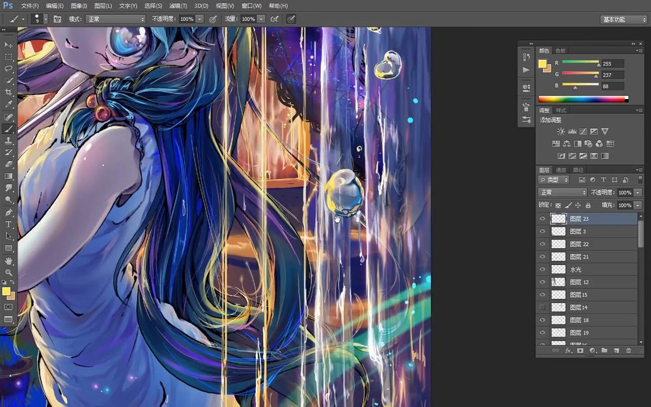Viewport: 651px width, 407px height.
Task: Add a Levels adjustment
Action: tap(572, 132)
